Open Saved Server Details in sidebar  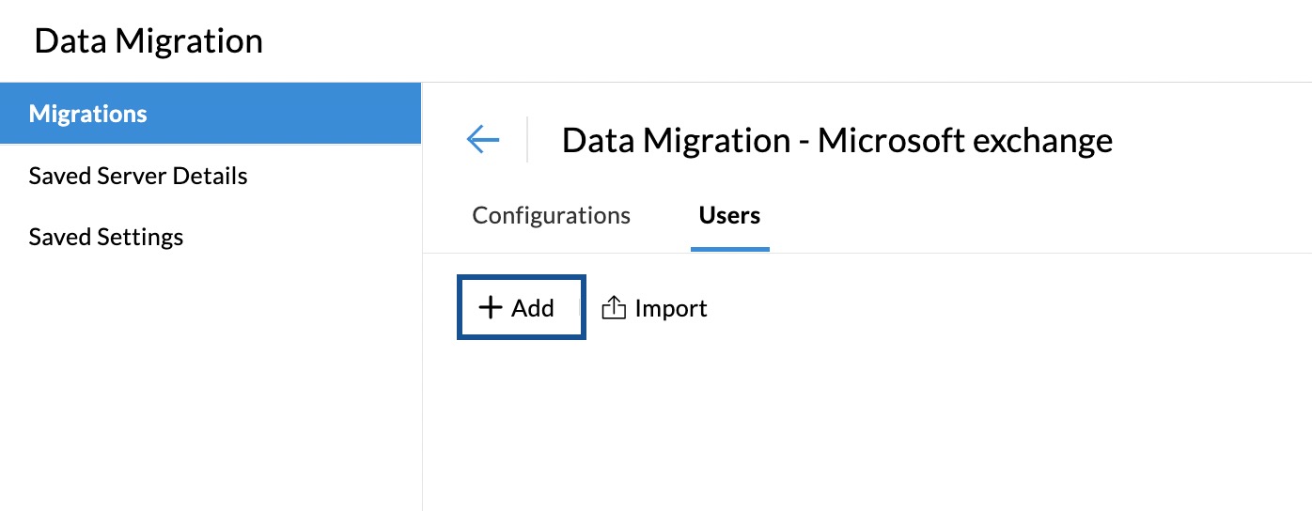point(138,176)
